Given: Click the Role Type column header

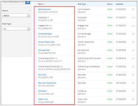Looking at the screenshot, I should coord(82,4).
